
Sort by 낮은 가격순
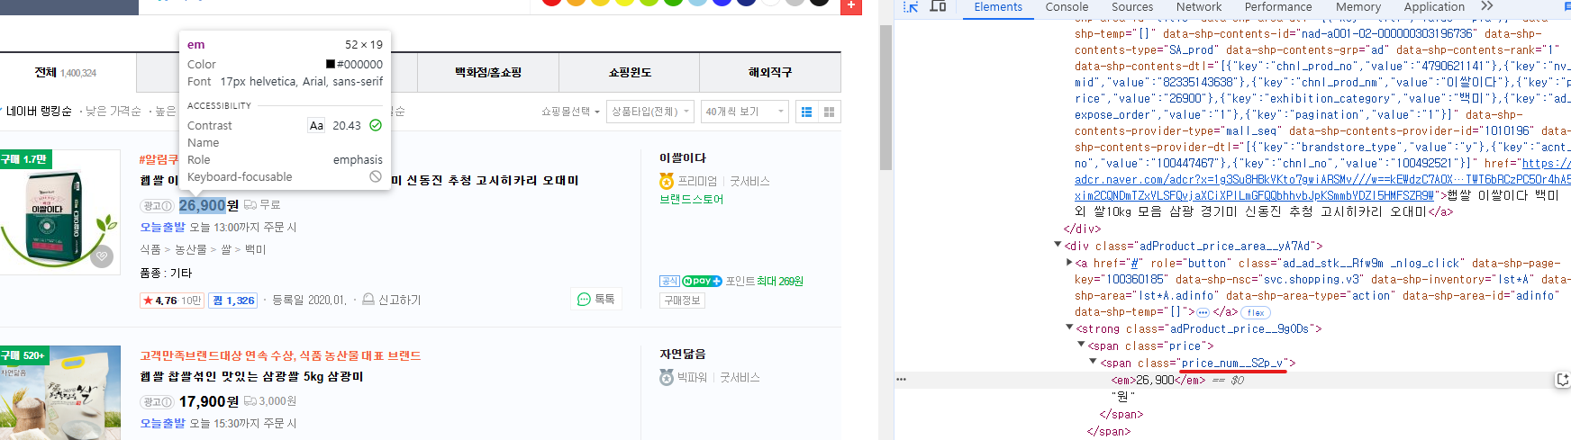113,112
